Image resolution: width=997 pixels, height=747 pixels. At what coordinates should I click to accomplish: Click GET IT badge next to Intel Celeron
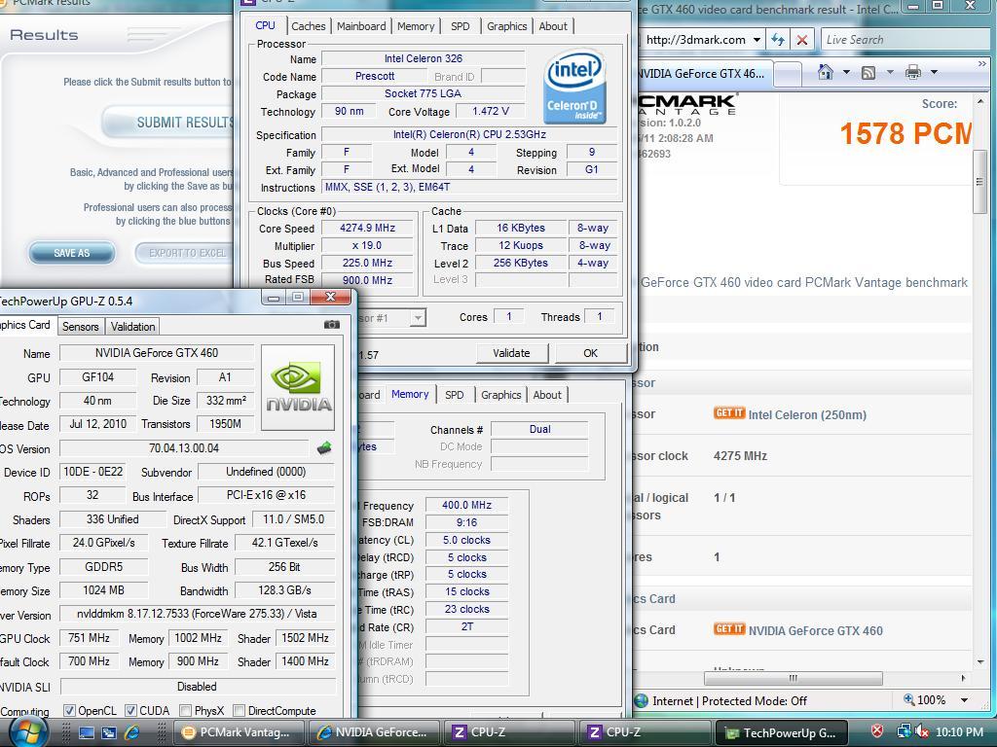click(728, 412)
